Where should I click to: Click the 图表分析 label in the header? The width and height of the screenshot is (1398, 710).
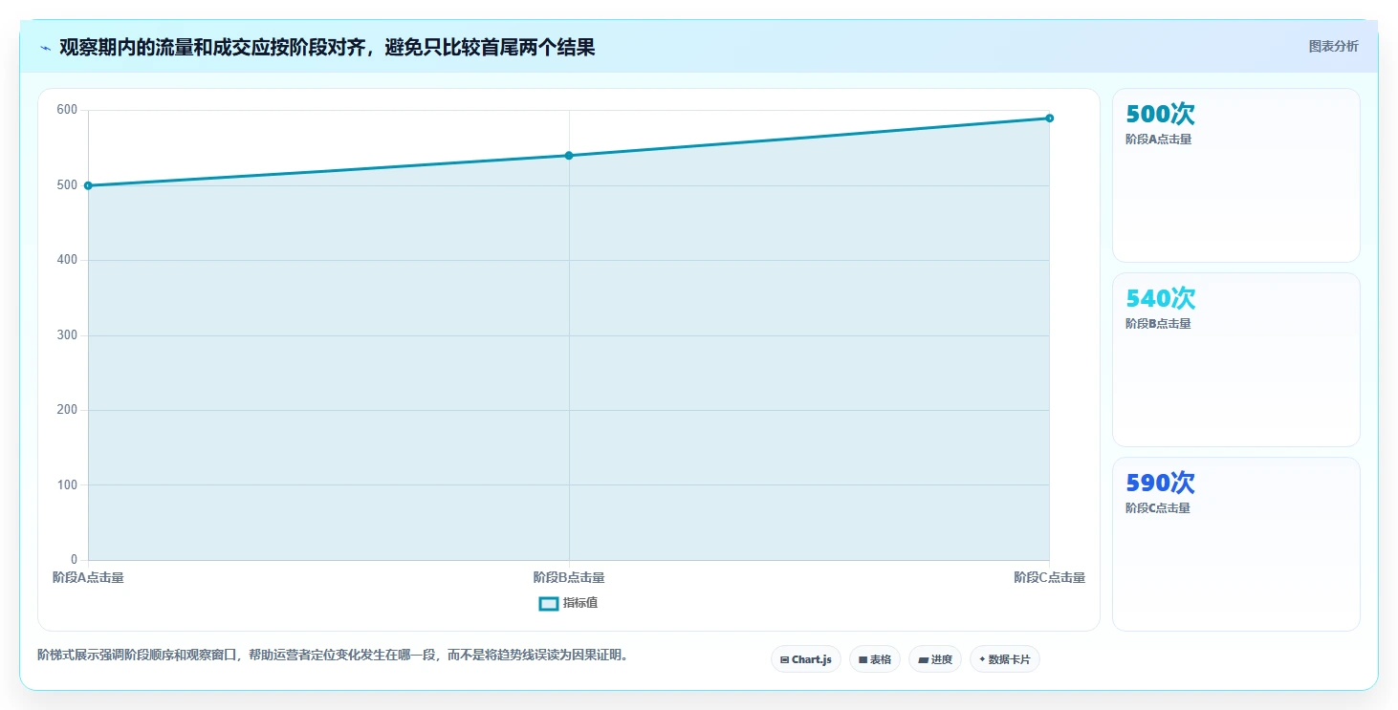click(x=1333, y=46)
